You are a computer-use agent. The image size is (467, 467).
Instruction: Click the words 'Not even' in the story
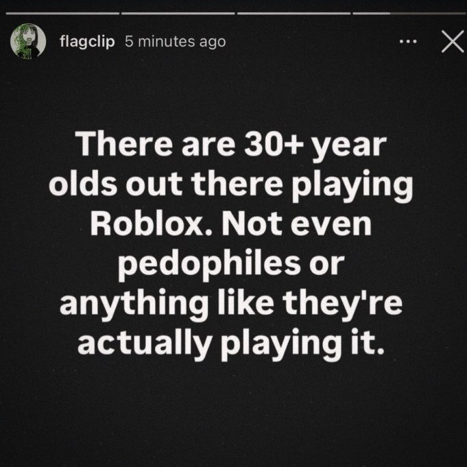pyautogui.click(x=296, y=224)
